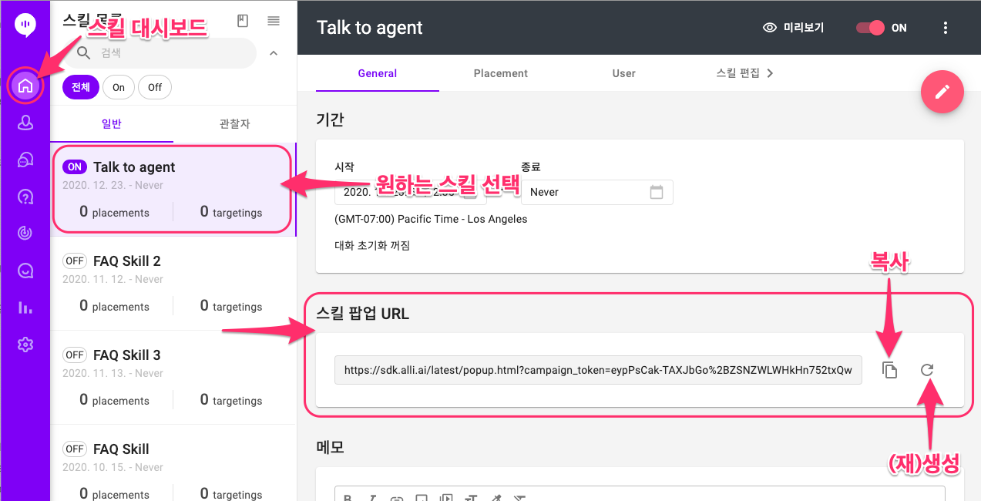Image resolution: width=981 pixels, height=501 pixels.
Task: Click 0 targetings under Talk to agent
Action: 231,212
